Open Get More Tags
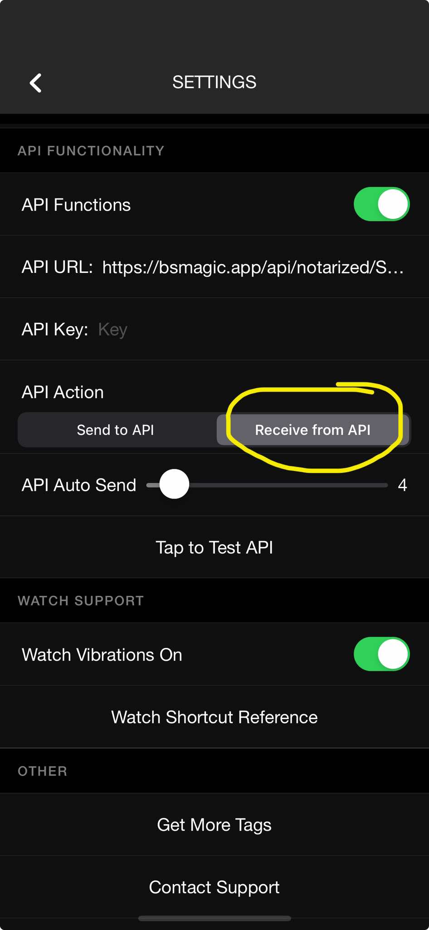This screenshot has height=930, width=429. click(214, 825)
